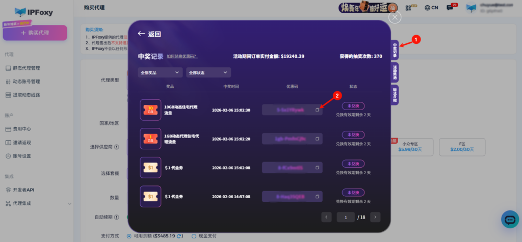Click the page number input field
The height and width of the screenshot is (242, 522).
click(x=346, y=217)
